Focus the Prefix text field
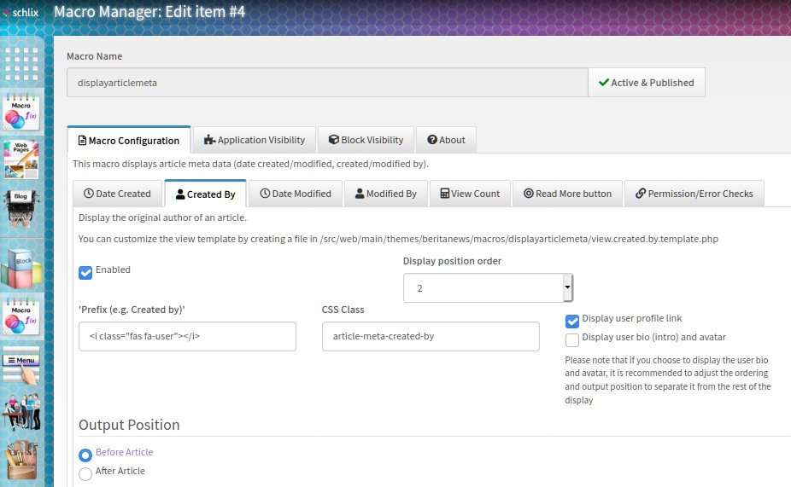Image resolution: width=791 pixels, height=487 pixels. (x=187, y=336)
